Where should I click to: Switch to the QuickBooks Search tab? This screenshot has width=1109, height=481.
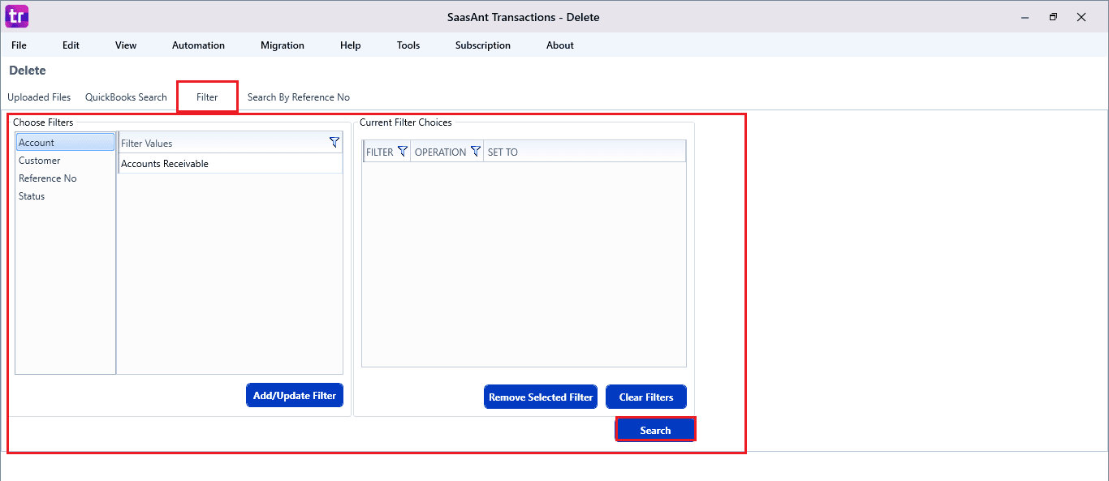126,97
